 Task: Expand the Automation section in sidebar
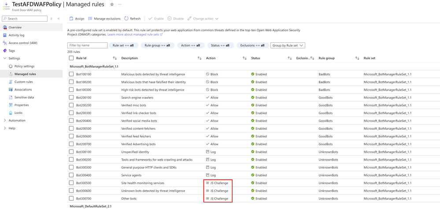4,121
